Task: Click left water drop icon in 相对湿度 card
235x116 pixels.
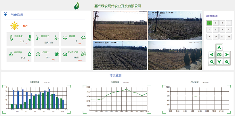Action: pos(11,54)
